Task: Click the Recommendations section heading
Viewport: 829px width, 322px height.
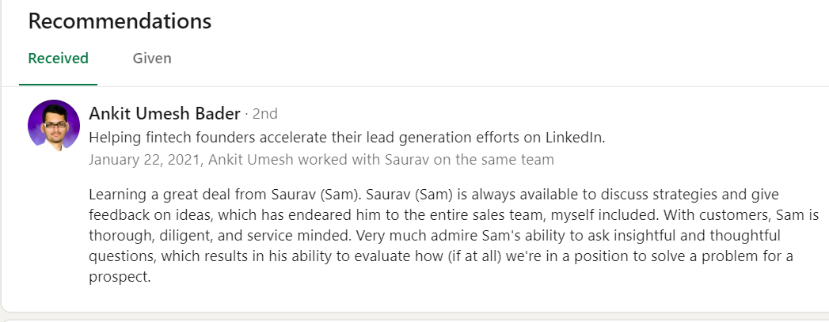Action: point(120,21)
